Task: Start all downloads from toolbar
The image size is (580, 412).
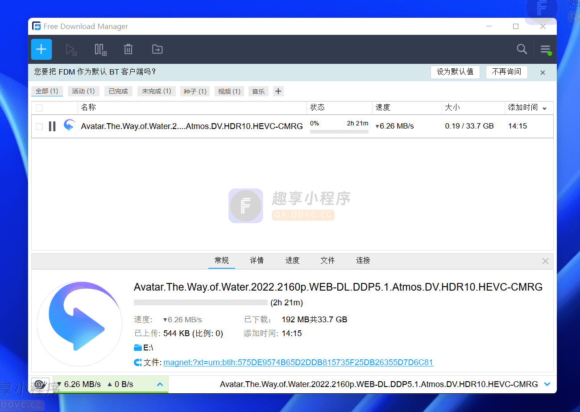Action: 71,50
